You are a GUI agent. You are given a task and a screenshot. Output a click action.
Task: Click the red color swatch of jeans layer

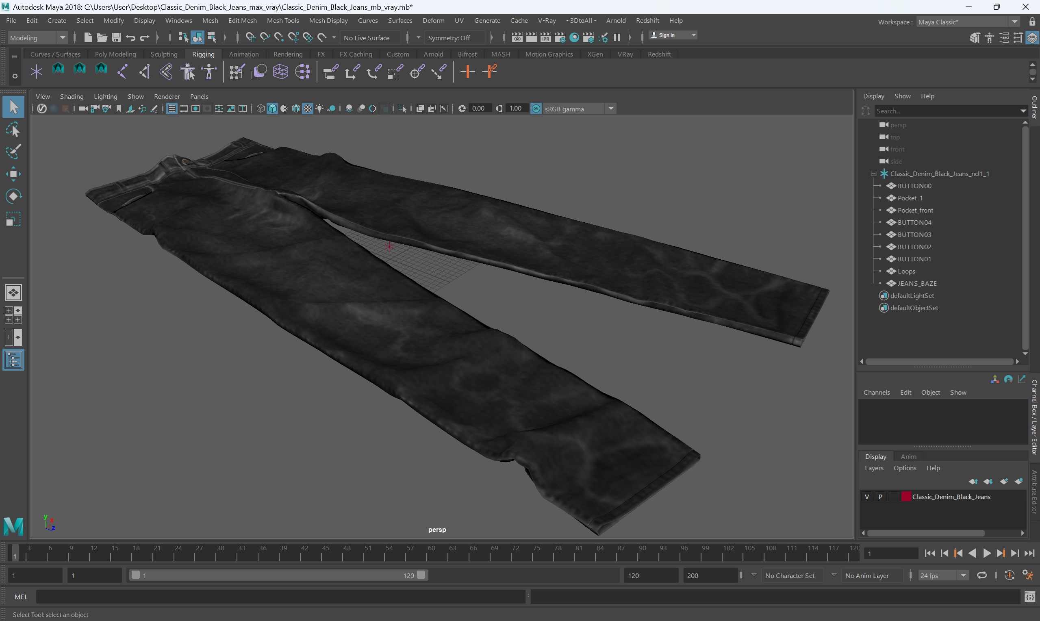coord(906,497)
